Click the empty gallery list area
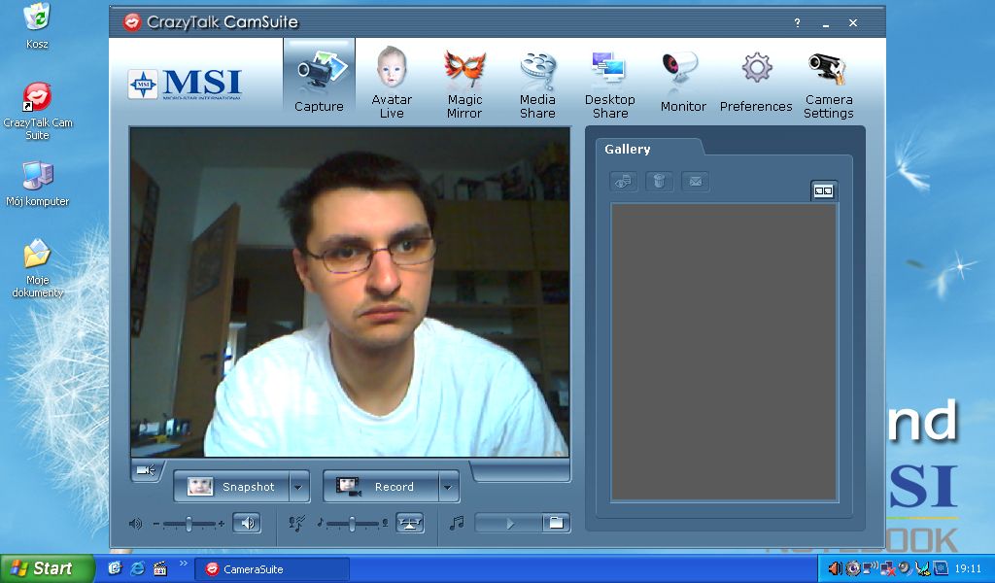This screenshot has width=995, height=583. [x=723, y=352]
